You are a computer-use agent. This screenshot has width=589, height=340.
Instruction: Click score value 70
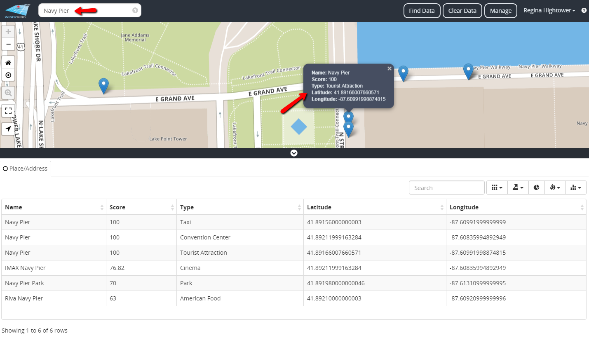pyautogui.click(x=113, y=283)
